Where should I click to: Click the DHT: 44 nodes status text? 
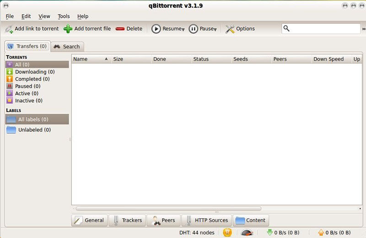coord(197,233)
